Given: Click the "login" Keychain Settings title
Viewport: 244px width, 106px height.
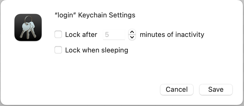Looking at the screenshot, I should 95,15.
